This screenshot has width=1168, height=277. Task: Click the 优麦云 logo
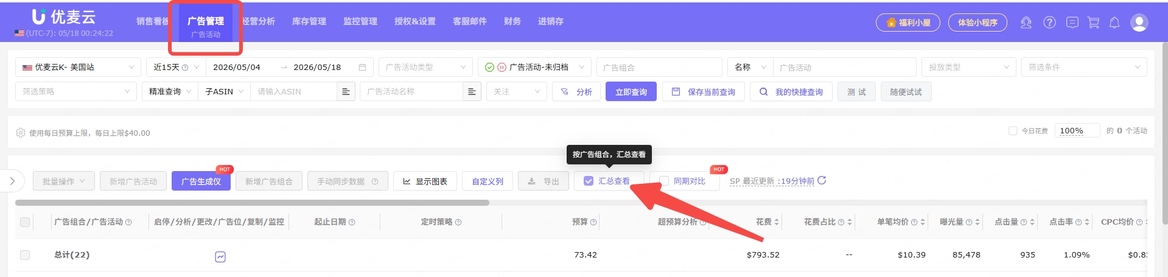click(x=63, y=17)
